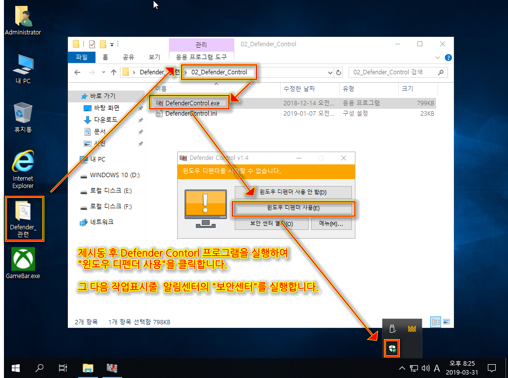Switch to details view layout button

coord(436,321)
